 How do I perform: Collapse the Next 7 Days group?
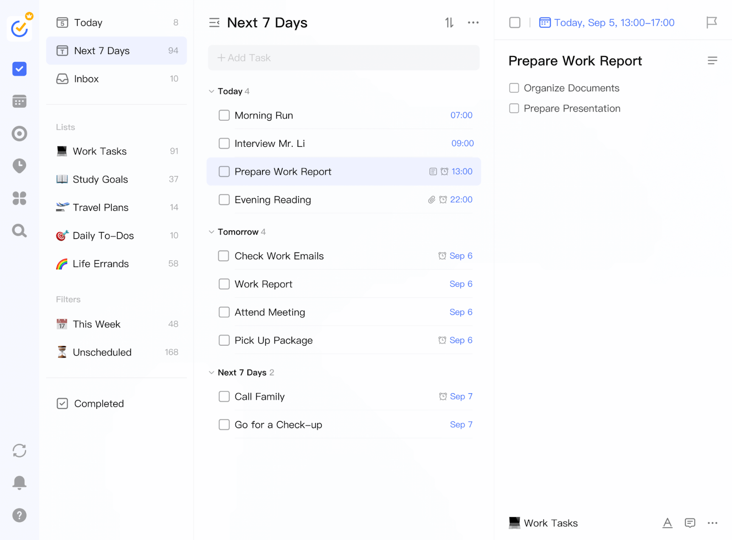pos(211,372)
